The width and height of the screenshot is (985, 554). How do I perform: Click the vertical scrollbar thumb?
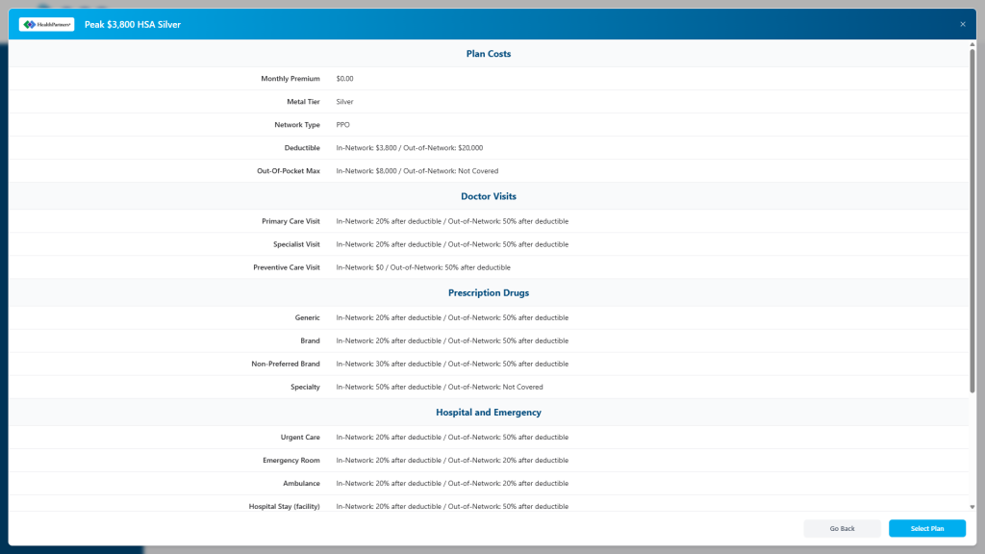pos(972,221)
